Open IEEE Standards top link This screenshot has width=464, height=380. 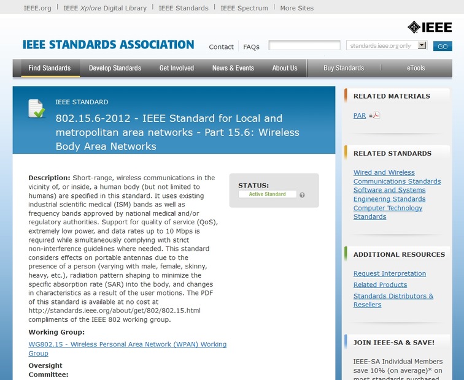click(184, 8)
